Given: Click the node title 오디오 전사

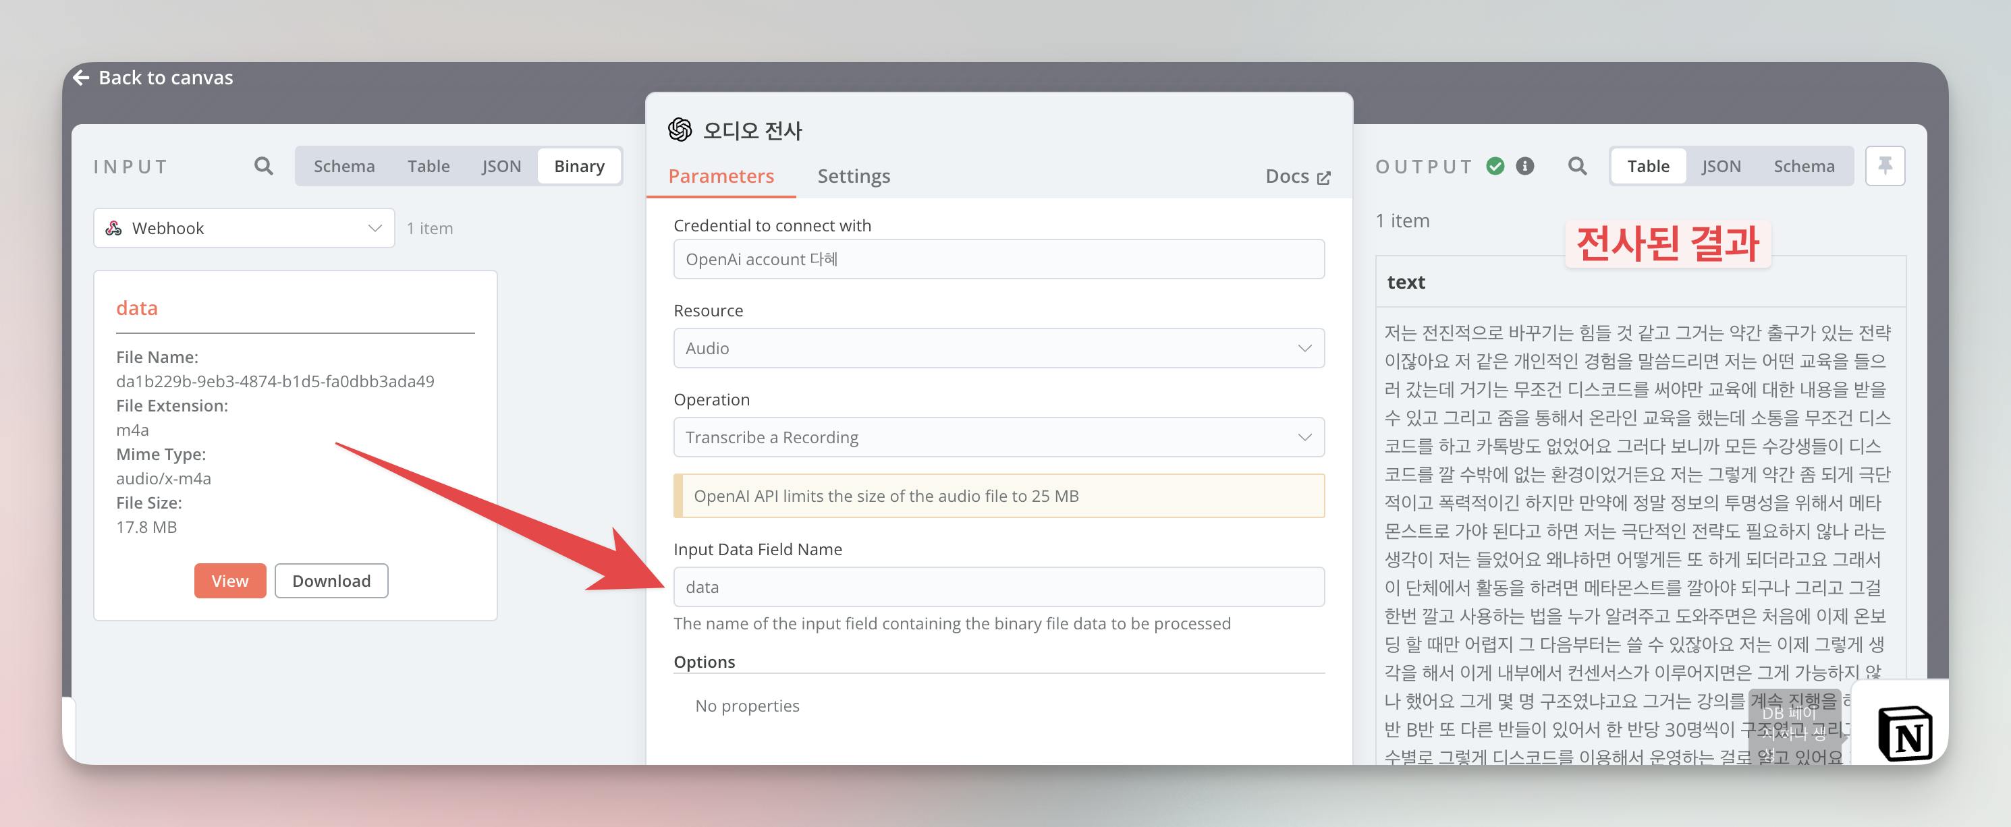Looking at the screenshot, I should (x=752, y=130).
